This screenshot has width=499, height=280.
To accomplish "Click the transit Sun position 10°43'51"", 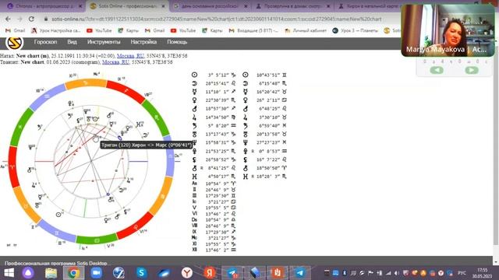I will (268, 75).
